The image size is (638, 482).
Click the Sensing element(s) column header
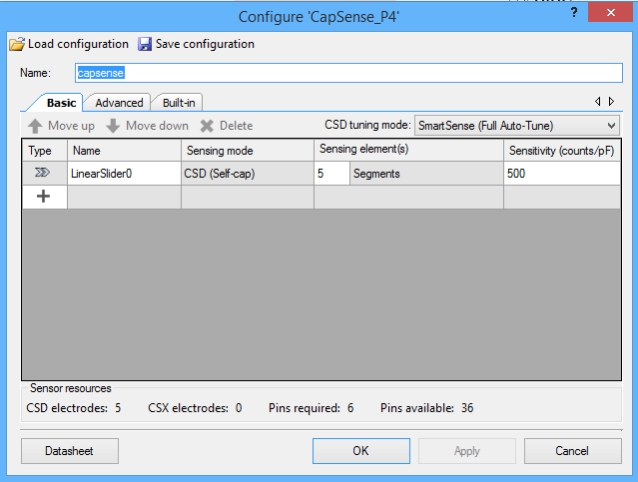click(408, 151)
